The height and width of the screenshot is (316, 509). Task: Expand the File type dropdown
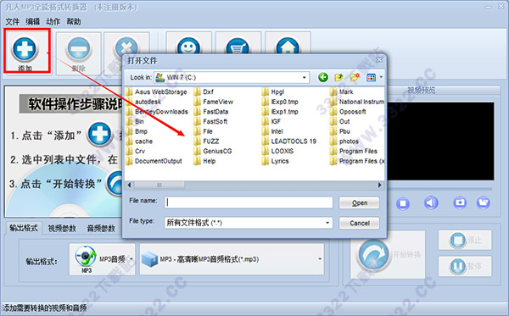coord(327,223)
